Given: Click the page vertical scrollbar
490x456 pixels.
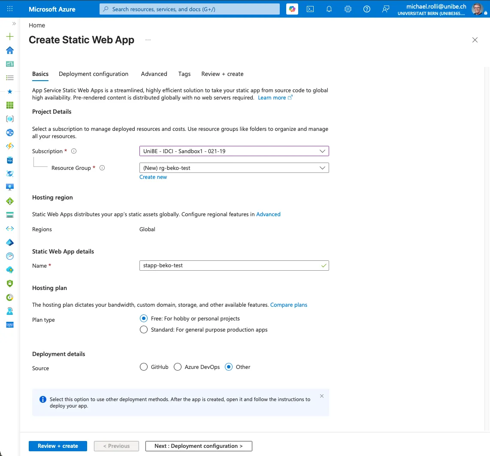Looking at the screenshot, I should click(487, 249).
